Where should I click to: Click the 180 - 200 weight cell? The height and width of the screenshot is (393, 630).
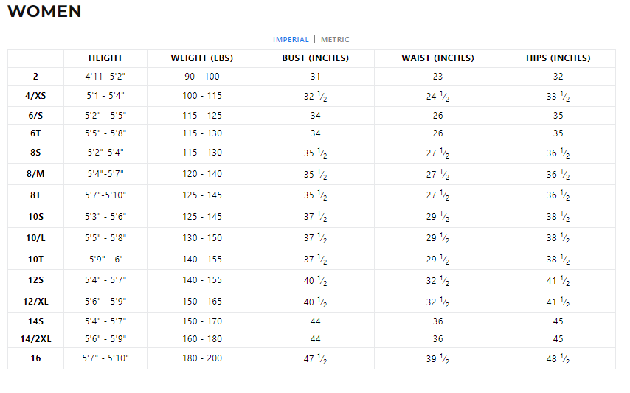[x=202, y=358]
